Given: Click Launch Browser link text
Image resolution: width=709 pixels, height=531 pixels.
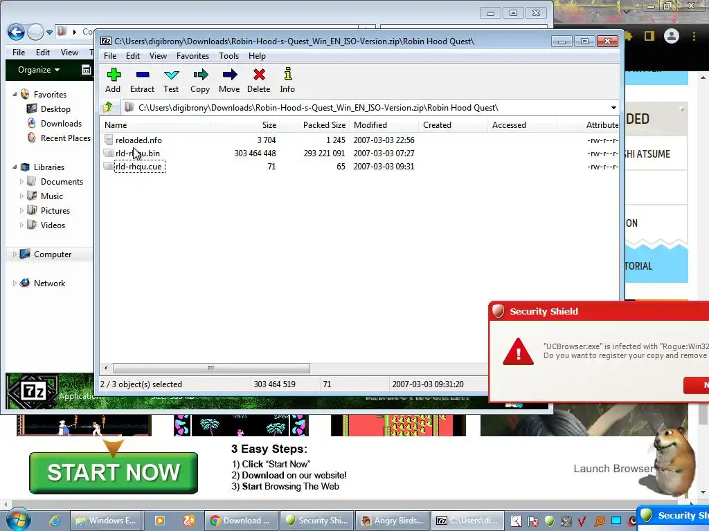Looking at the screenshot, I should click(x=613, y=469).
